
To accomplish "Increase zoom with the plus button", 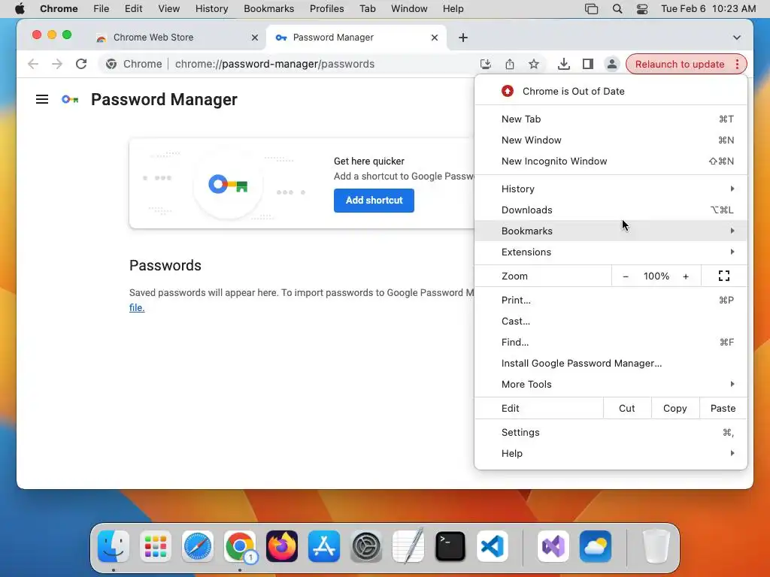I will [x=686, y=276].
